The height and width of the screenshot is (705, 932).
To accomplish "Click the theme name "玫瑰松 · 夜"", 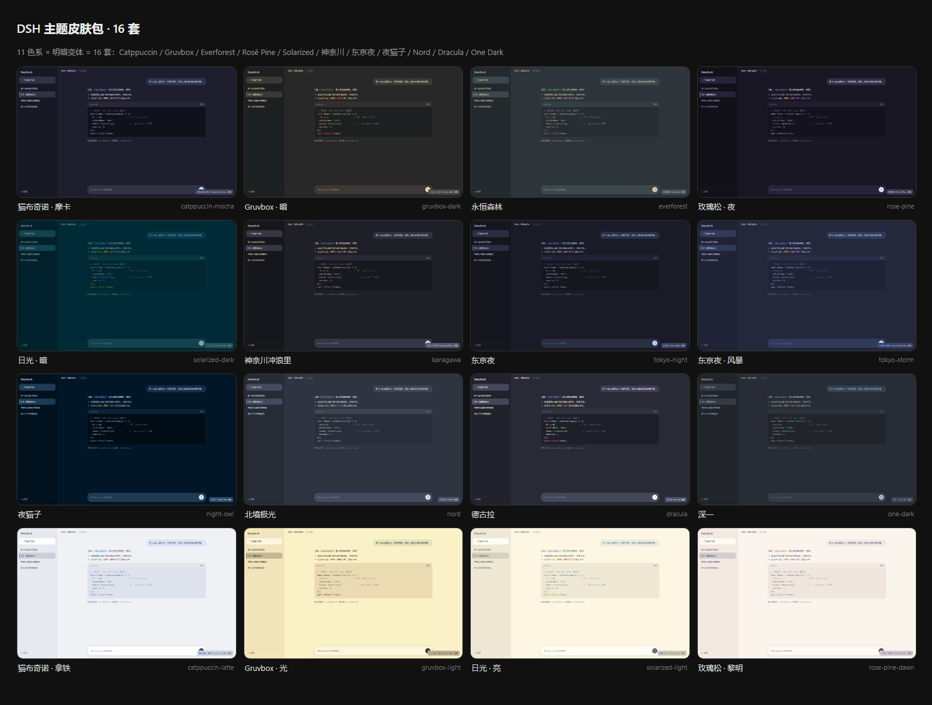I will [716, 207].
